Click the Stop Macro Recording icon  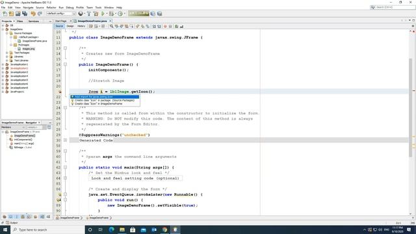(x=170, y=26)
